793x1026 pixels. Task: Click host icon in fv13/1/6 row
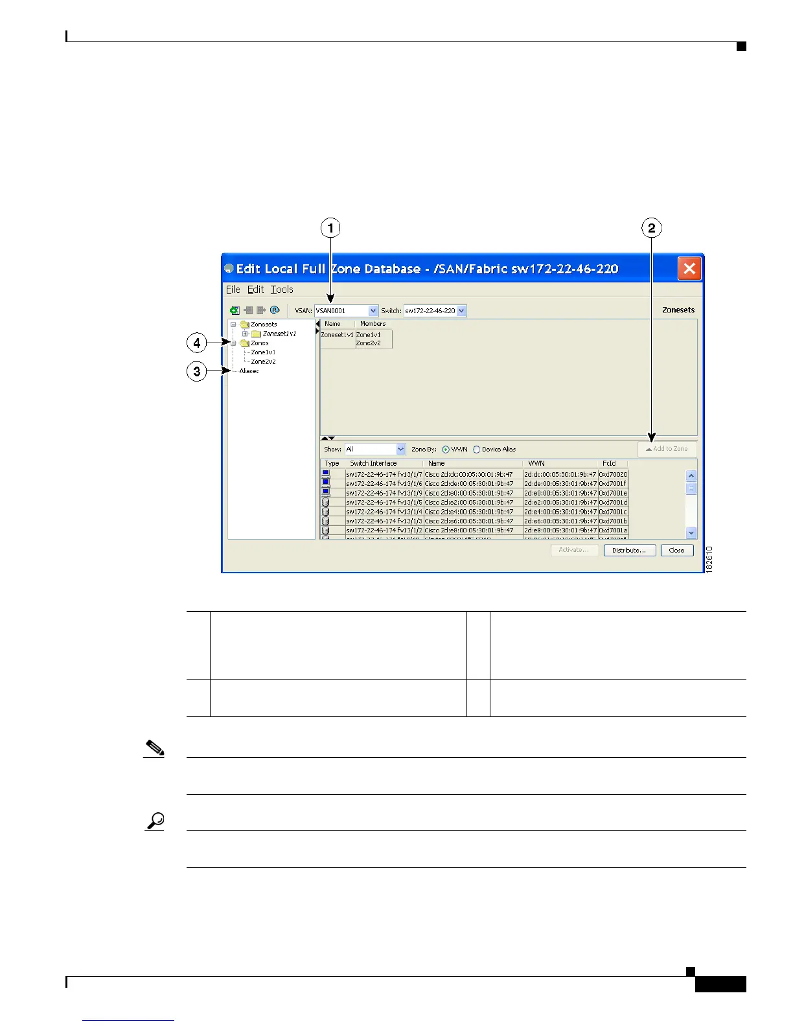coord(326,483)
